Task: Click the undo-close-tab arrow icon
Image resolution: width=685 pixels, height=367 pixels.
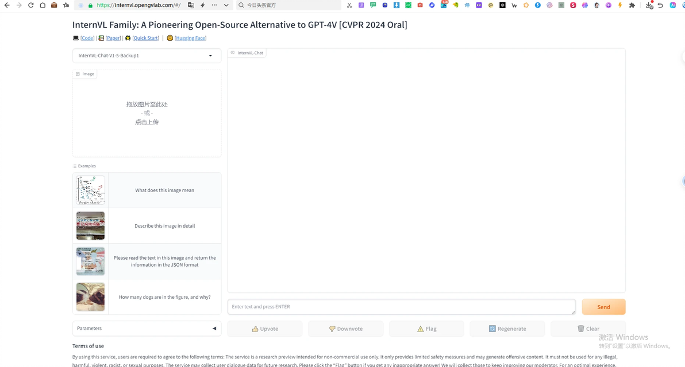Action: pyautogui.click(x=661, y=5)
